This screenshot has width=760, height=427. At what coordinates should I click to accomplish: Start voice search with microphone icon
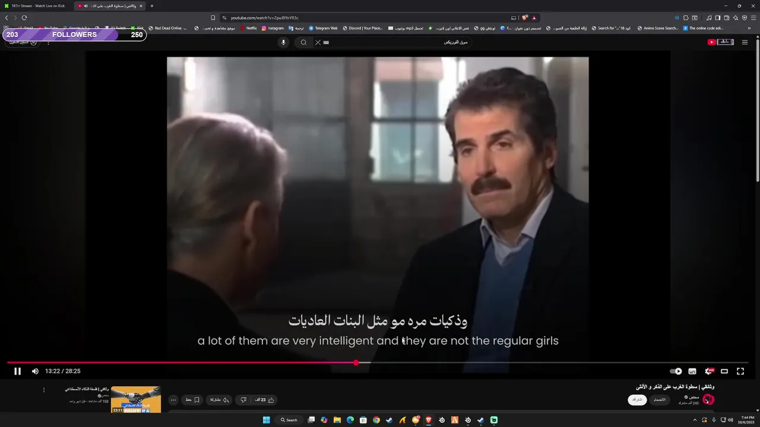(283, 42)
